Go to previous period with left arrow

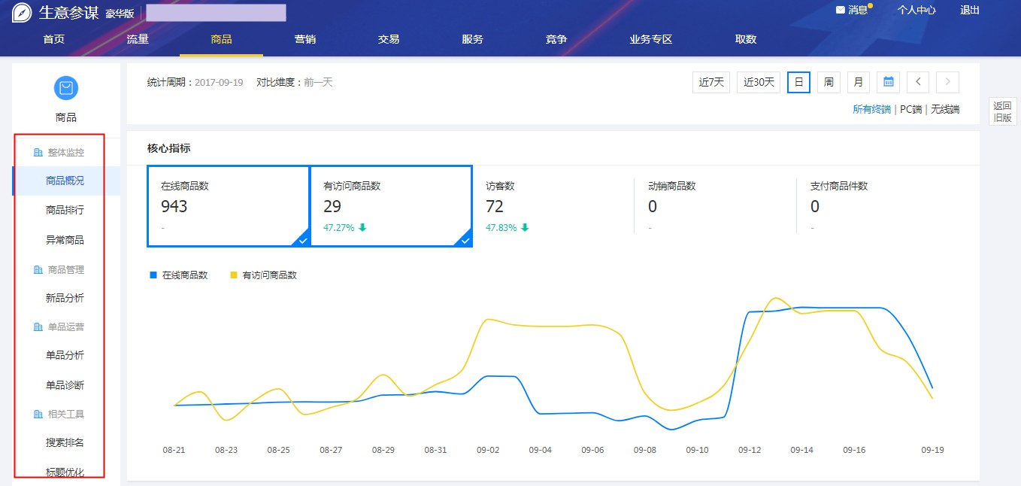tap(918, 82)
